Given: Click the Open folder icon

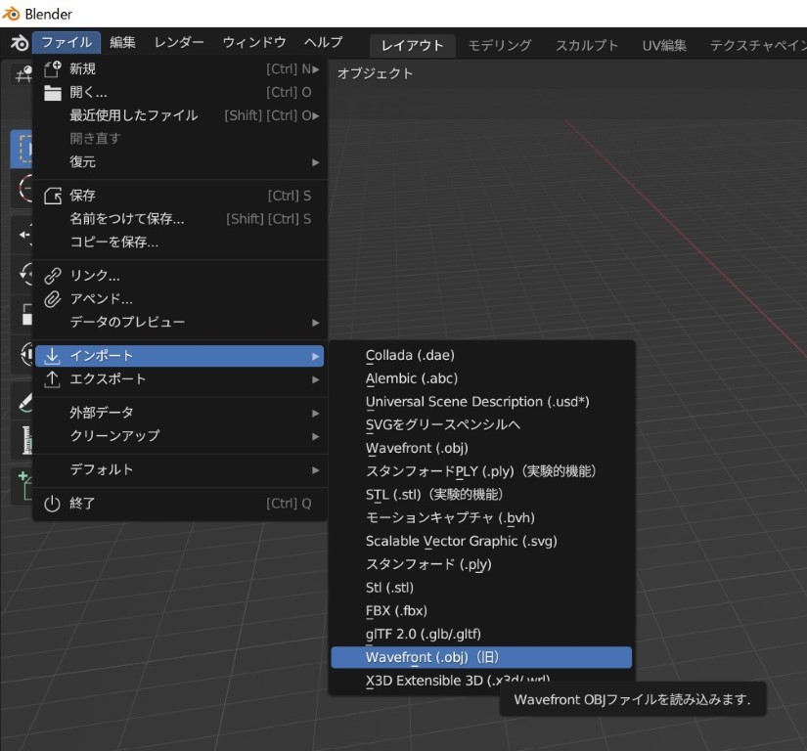Looking at the screenshot, I should tap(53, 93).
